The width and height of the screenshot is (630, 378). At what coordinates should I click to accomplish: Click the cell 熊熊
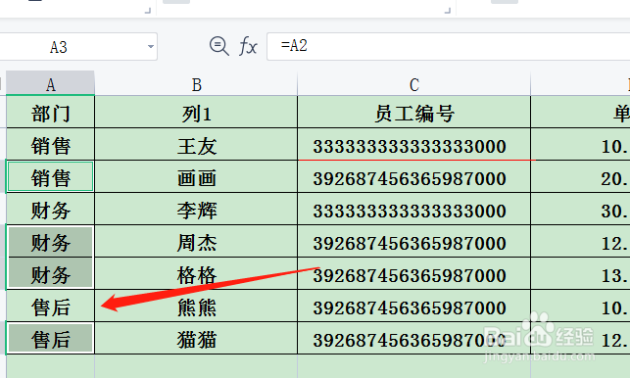[196, 307]
